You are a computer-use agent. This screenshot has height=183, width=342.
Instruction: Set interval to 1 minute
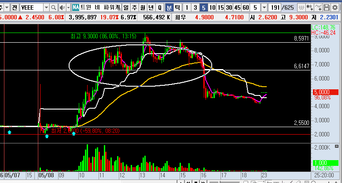tap(187, 8)
